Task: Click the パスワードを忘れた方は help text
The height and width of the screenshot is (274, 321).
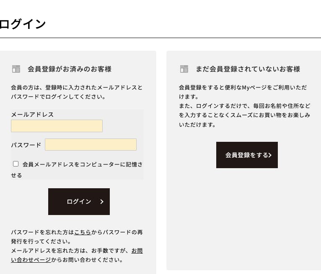Action: [42, 232]
